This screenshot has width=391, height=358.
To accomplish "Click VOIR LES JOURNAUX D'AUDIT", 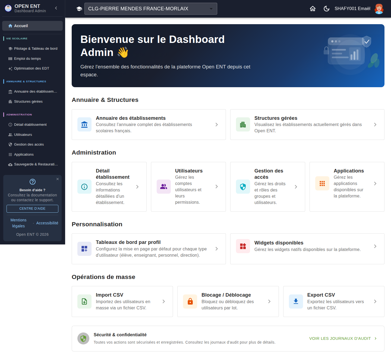I will (x=343, y=338).
